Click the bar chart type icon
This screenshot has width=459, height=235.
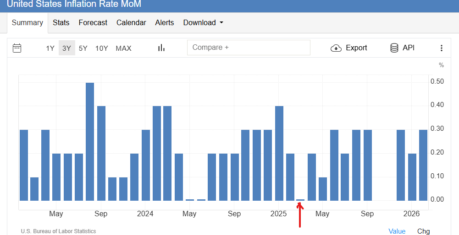(x=161, y=48)
